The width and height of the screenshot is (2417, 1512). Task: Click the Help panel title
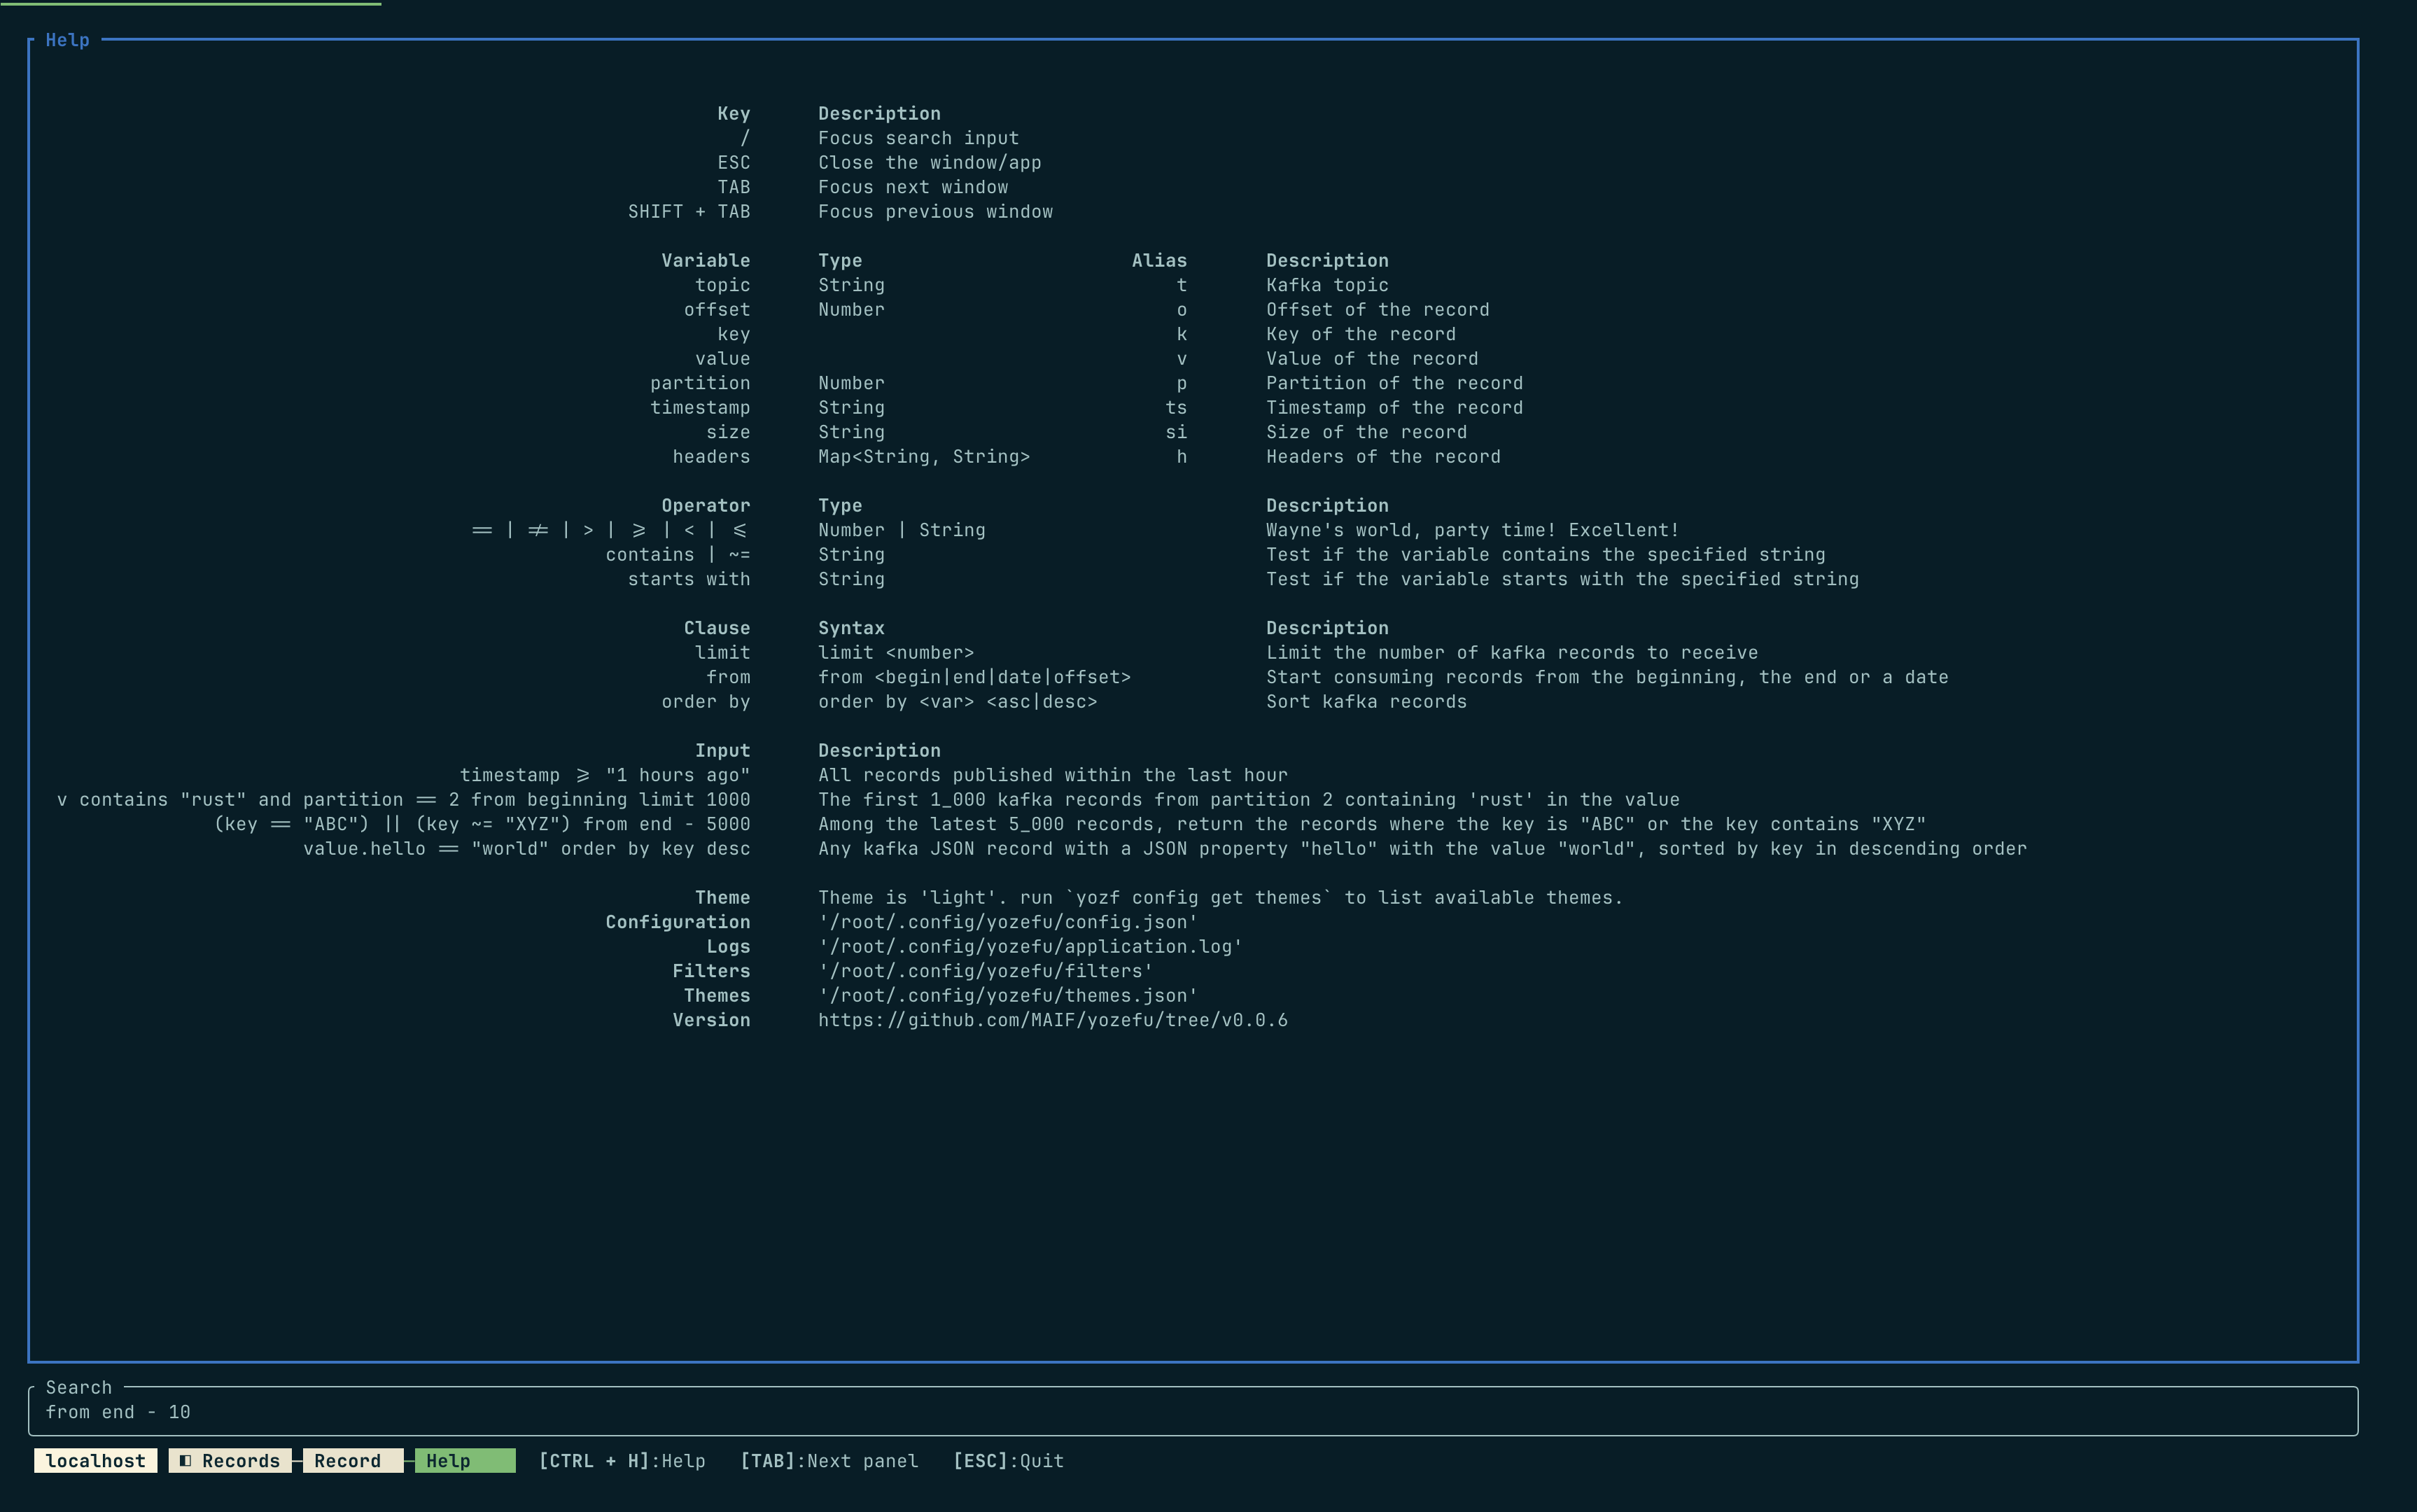click(x=67, y=40)
